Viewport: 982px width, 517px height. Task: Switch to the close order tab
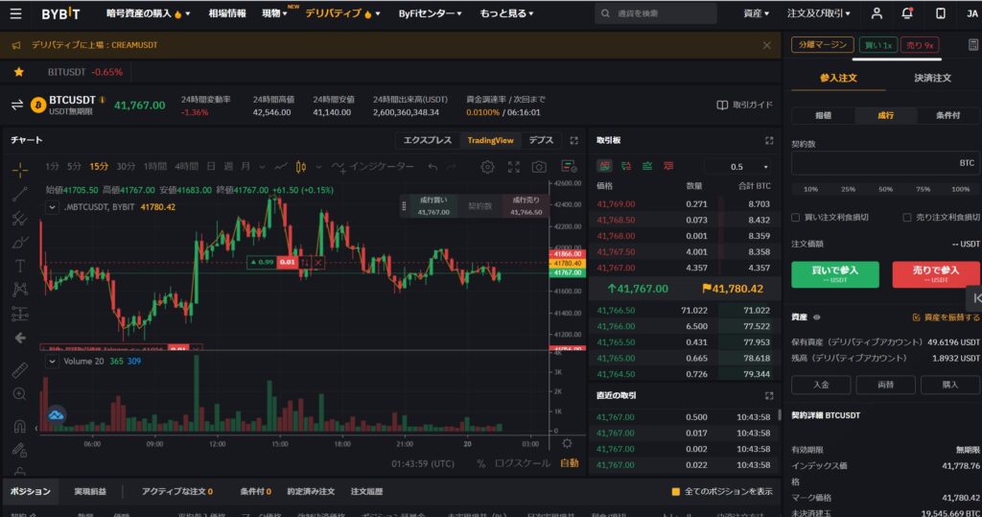coord(932,78)
